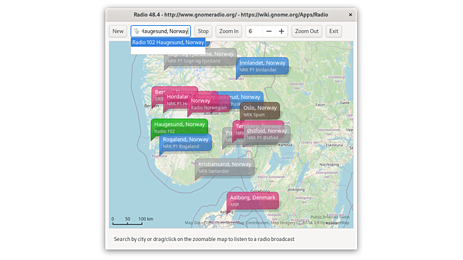Decrease the zoom level with minus
Screen dimensions: 463x260
268,31
